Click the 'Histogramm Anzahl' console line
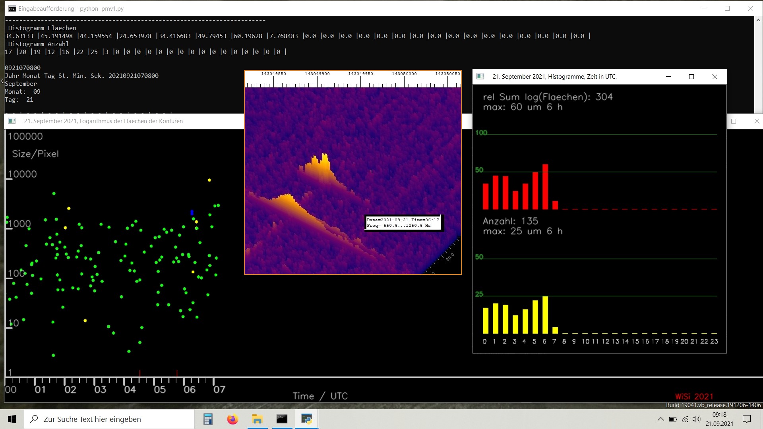This screenshot has height=429, width=763. point(39,44)
